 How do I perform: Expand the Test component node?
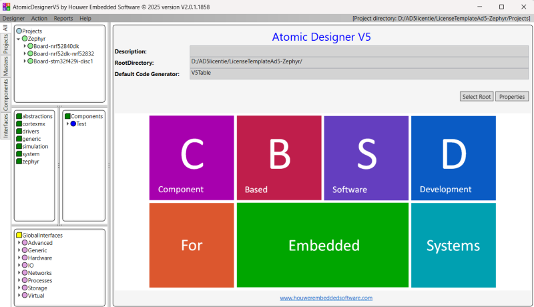point(67,123)
